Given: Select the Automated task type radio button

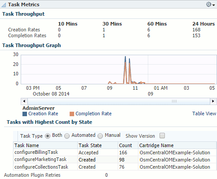Looking at the screenshot, I should (x=67, y=136).
